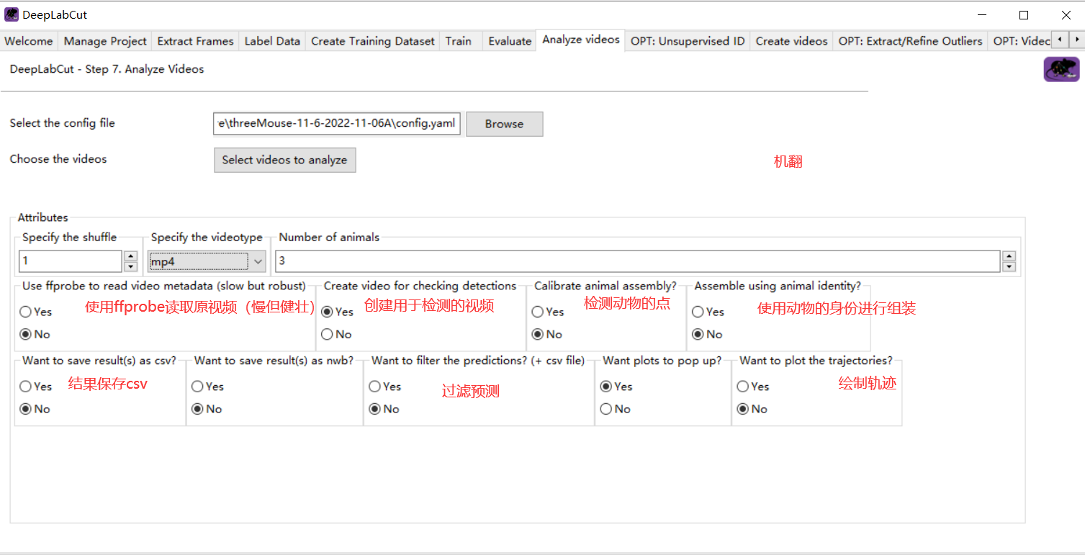Image resolution: width=1085 pixels, height=555 pixels.
Task: Go to the Extract Frames tab
Action: [x=195, y=41]
